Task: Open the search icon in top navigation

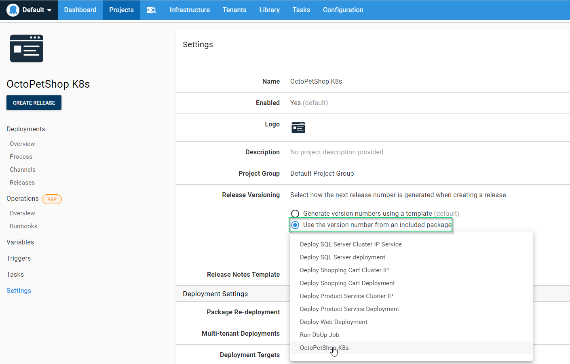Action: tap(151, 10)
